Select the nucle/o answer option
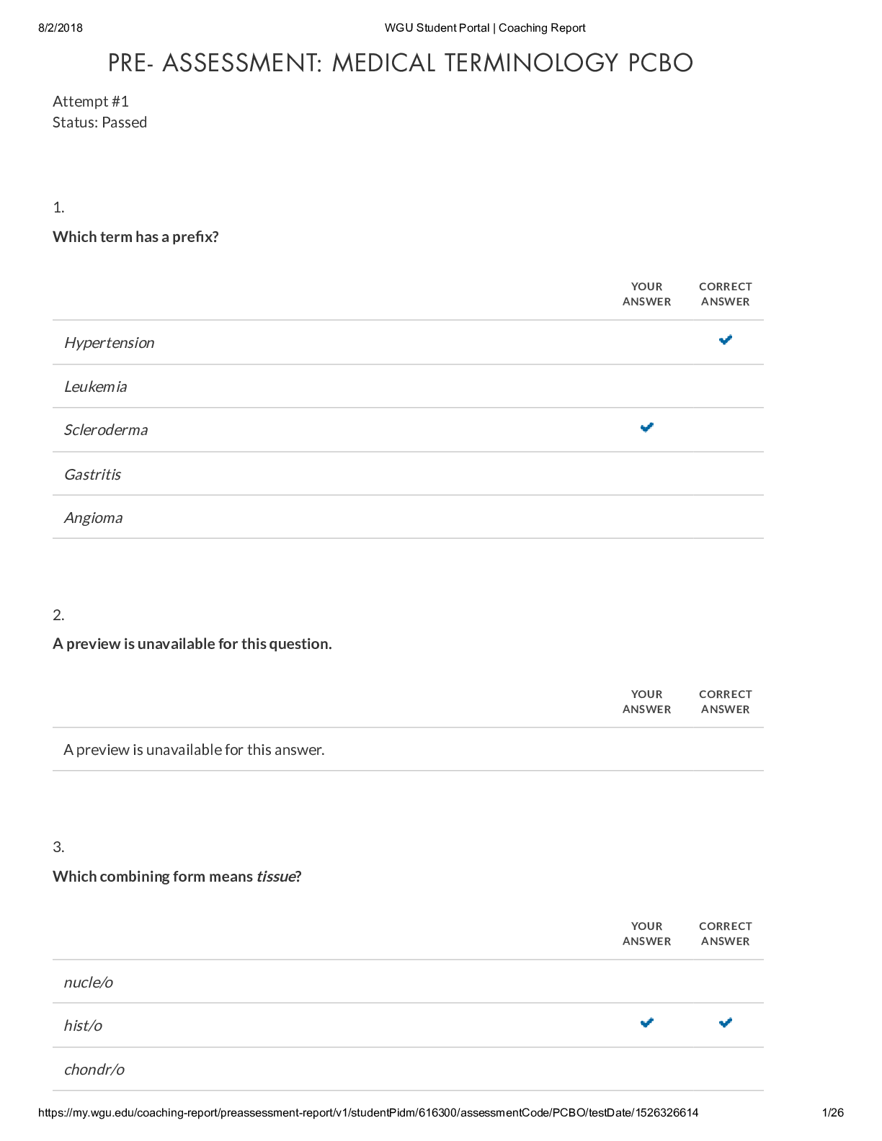Screen dimensions: 882x1141 408,982
